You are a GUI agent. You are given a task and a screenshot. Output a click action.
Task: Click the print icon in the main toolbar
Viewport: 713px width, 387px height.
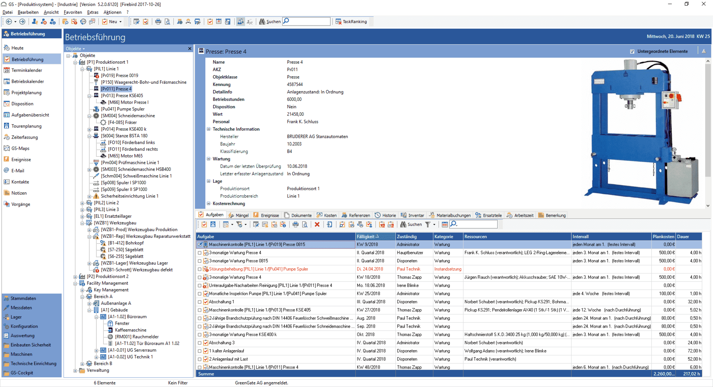pos(158,22)
